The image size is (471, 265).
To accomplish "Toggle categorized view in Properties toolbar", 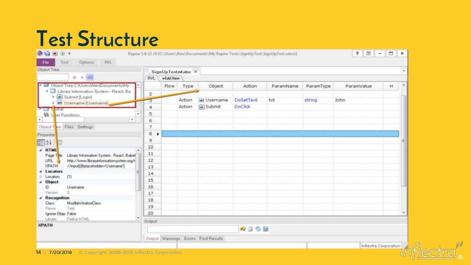I will 41,143.
